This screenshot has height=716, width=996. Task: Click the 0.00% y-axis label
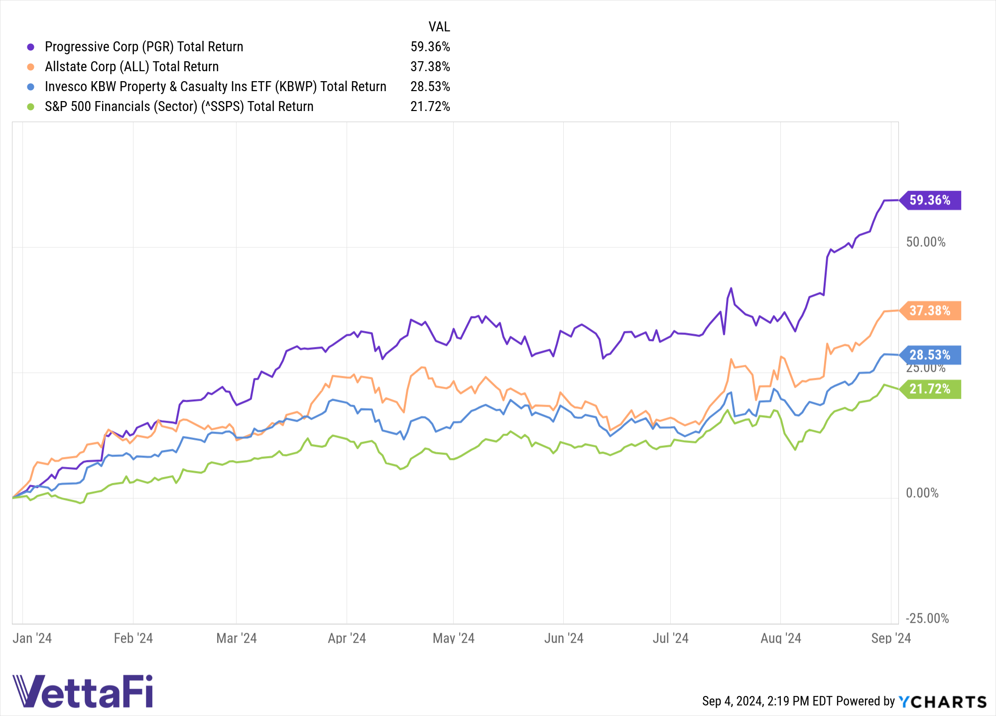coord(922,493)
